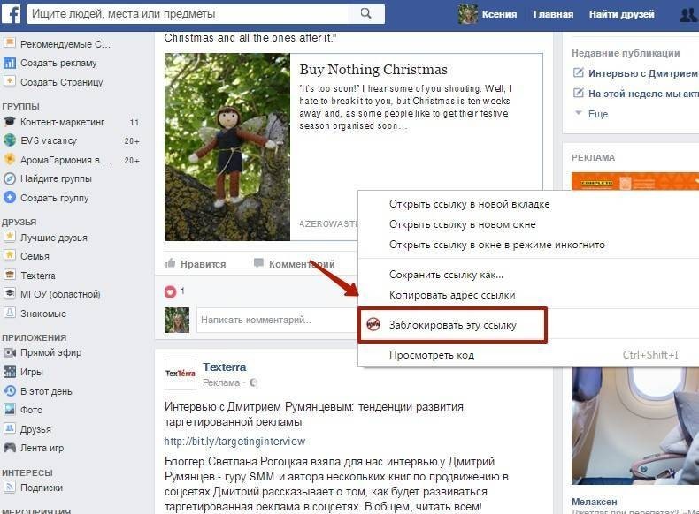Click the orange banner ad
The image size is (699, 514).
point(635,181)
